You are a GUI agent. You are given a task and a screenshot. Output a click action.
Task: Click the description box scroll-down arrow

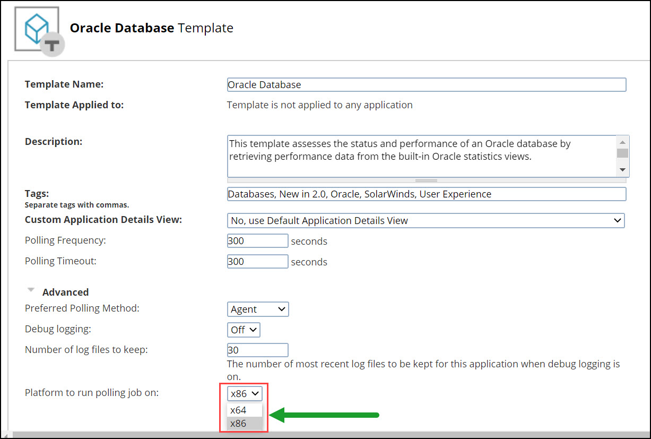622,170
